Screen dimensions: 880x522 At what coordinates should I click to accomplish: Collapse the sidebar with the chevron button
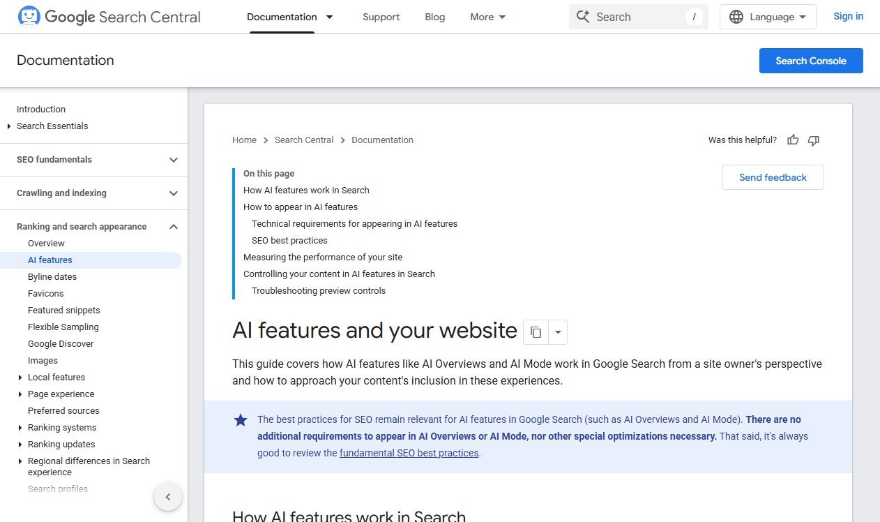point(168,497)
